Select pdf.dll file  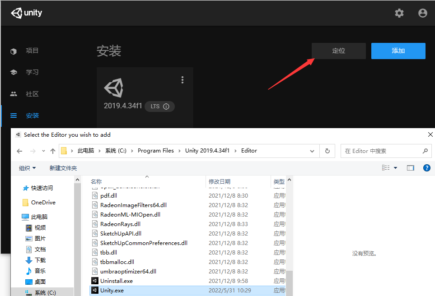pos(108,196)
